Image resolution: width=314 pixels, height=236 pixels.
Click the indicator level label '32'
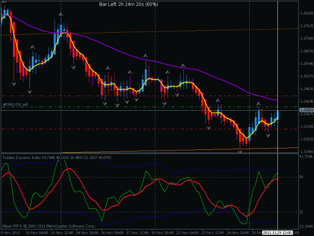tap(301, 212)
